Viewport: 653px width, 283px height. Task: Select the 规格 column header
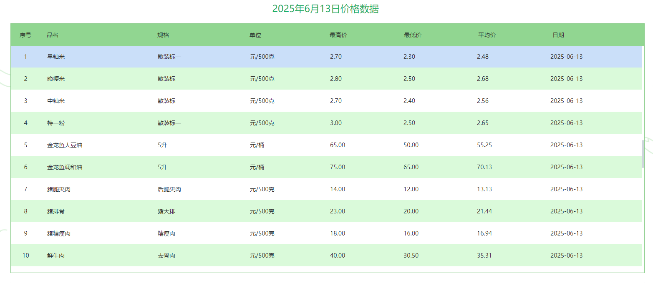163,35
